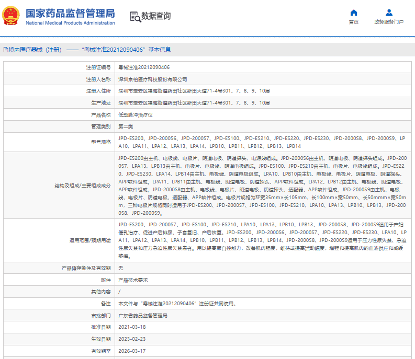Click the approval department 广东省药品监督管理局
Viewport: 415px width, 359px height.
(x=143, y=316)
